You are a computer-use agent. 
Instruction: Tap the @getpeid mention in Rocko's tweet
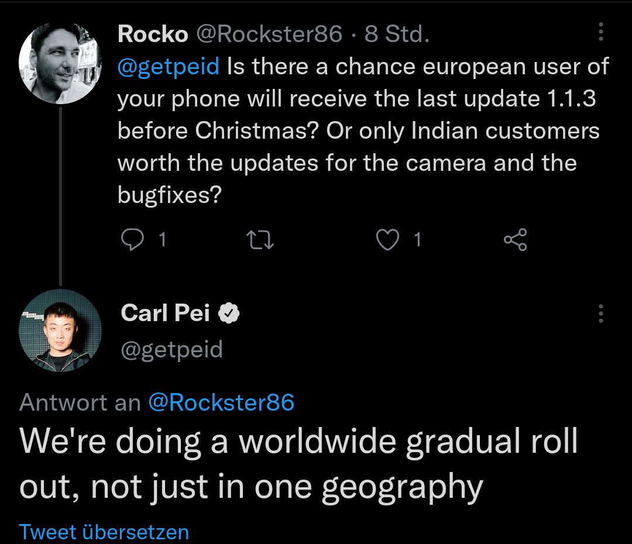[x=169, y=67]
